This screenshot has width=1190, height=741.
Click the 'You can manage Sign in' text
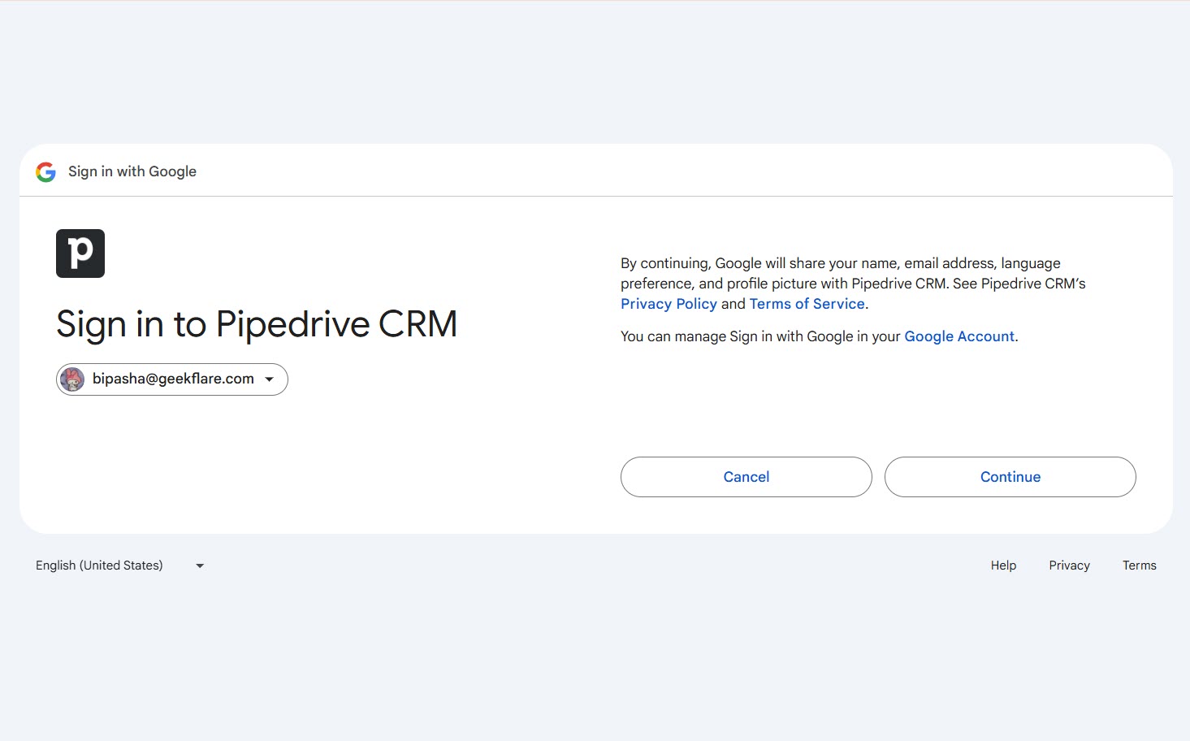[820, 336]
